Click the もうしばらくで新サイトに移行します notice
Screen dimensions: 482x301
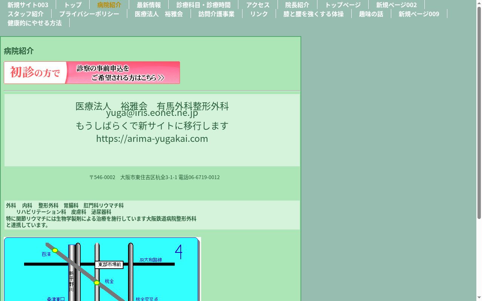click(x=152, y=125)
